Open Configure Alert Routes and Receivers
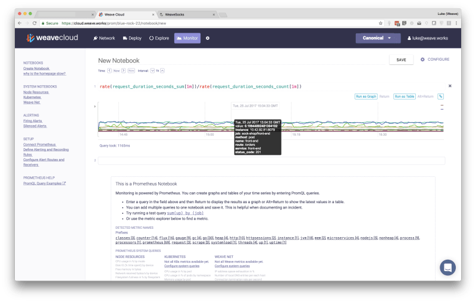476x302 pixels. pos(43,162)
